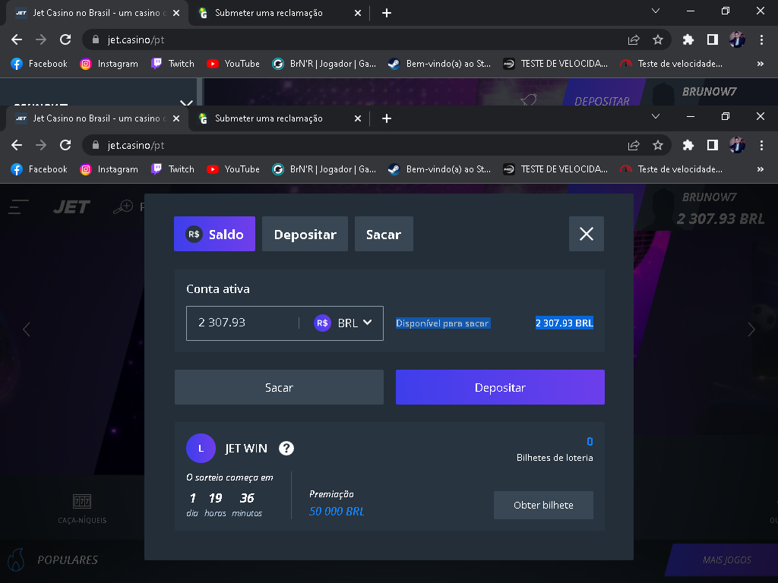Switch to the Sacar tab
The height and width of the screenshot is (583, 778).
click(384, 234)
